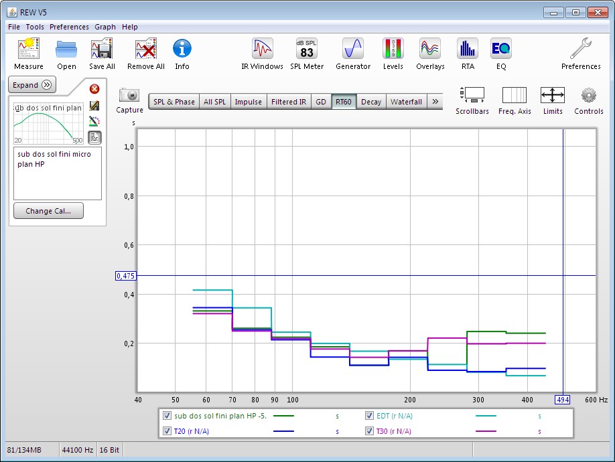The image size is (615, 462).
Task: Switch to the Filtered IR tab
Action: click(289, 102)
